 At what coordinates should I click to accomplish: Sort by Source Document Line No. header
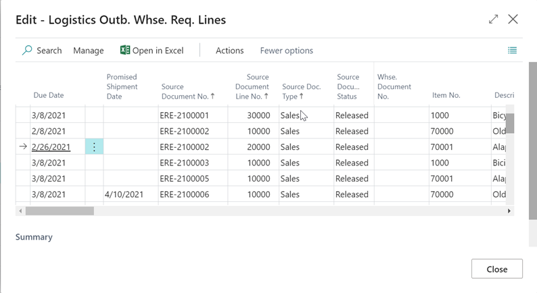coord(252,86)
